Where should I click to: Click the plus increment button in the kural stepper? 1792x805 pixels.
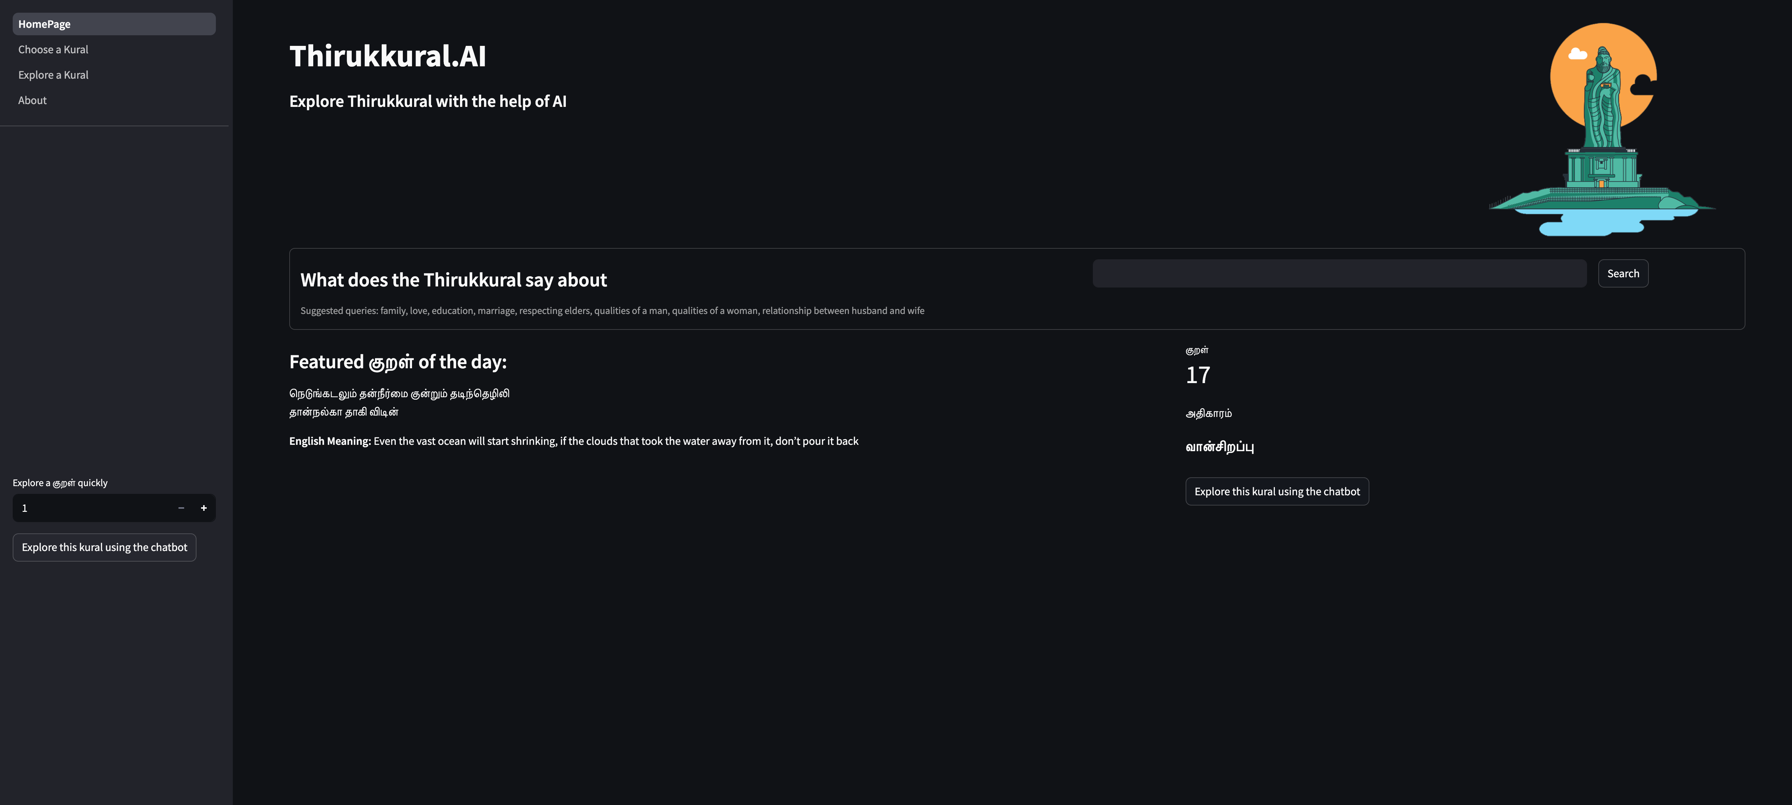point(204,508)
